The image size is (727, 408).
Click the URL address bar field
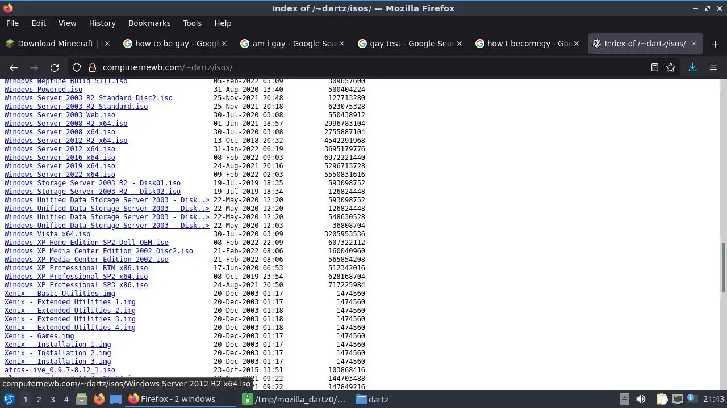[372, 67]
